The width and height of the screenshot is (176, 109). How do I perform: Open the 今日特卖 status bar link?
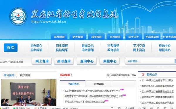tap(42, 108)
